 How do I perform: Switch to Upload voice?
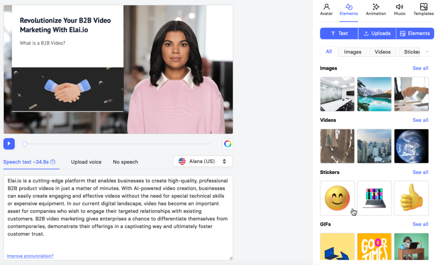click(86, 162)
